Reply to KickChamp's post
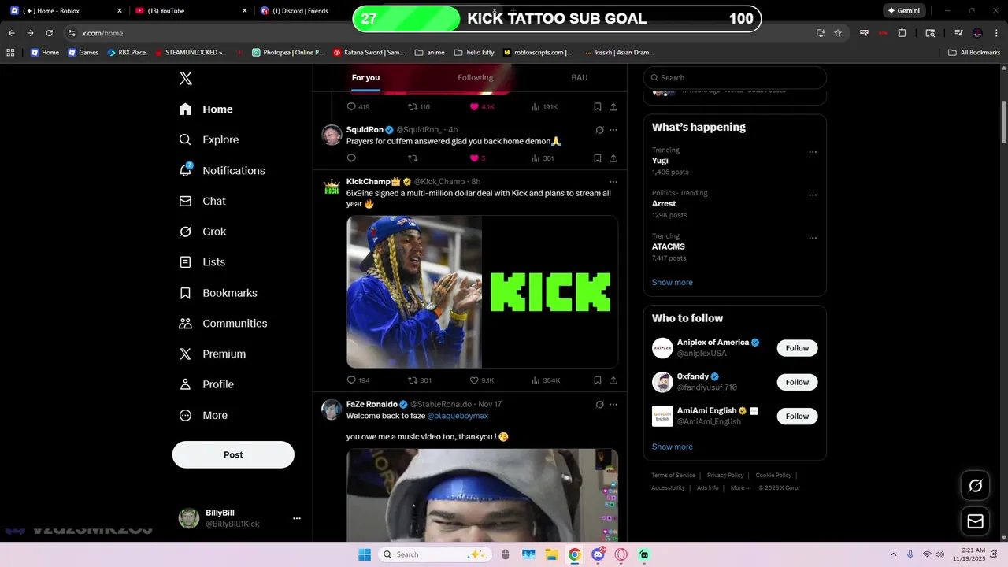 358,380
